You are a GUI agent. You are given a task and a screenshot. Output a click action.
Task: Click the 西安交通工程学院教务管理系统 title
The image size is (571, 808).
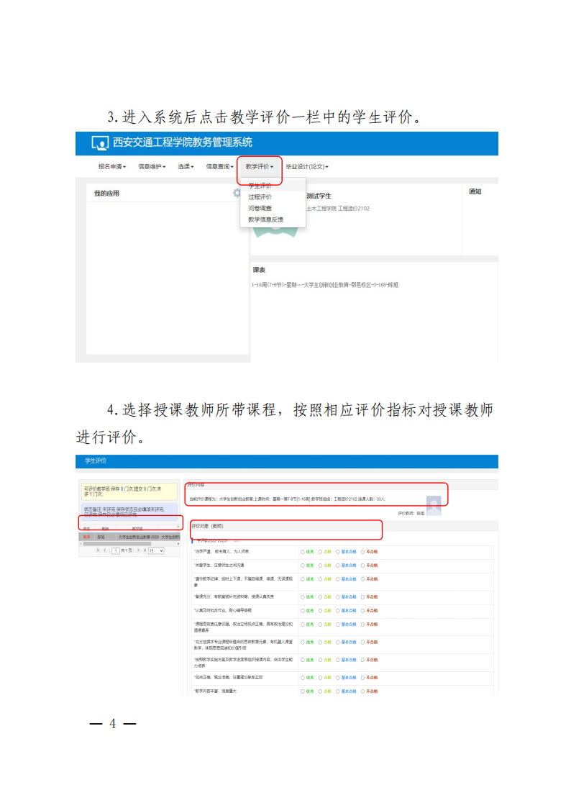[x=183, y=142]
